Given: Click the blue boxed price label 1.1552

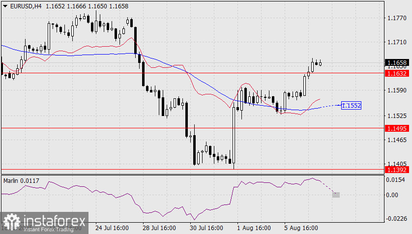Looking at the screenshot, I should (x=352, y=105).
